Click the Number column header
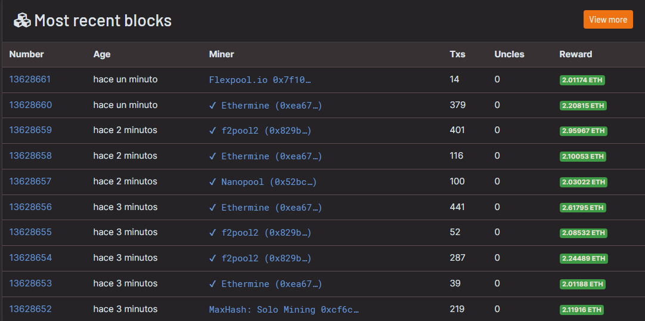The width and height of the screenshot is (645, 321). point(27,54)
